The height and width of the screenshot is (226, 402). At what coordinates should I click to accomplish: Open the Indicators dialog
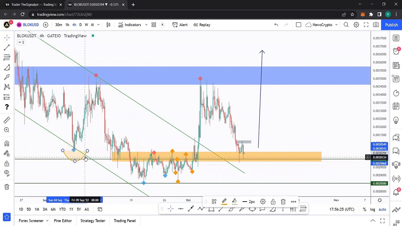pos(130,25)
